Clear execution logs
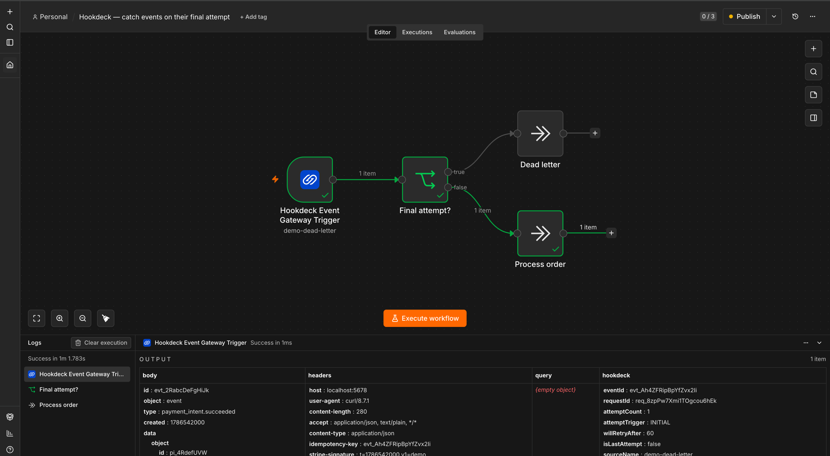 [101, 343]
